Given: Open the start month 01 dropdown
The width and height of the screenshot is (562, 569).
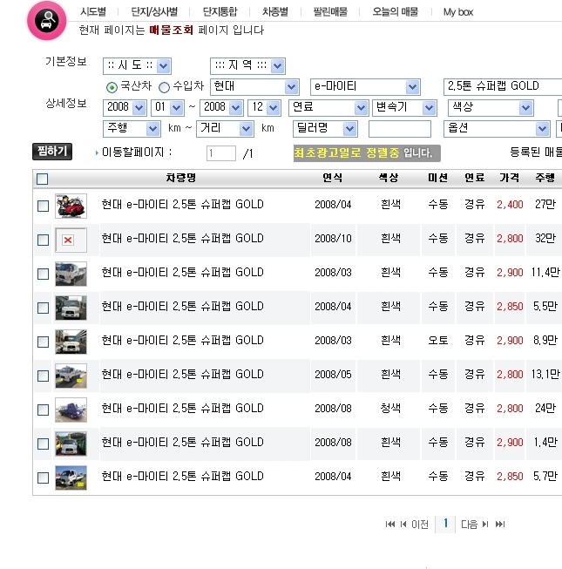Looking at the screenshot, I should [167, 108].
